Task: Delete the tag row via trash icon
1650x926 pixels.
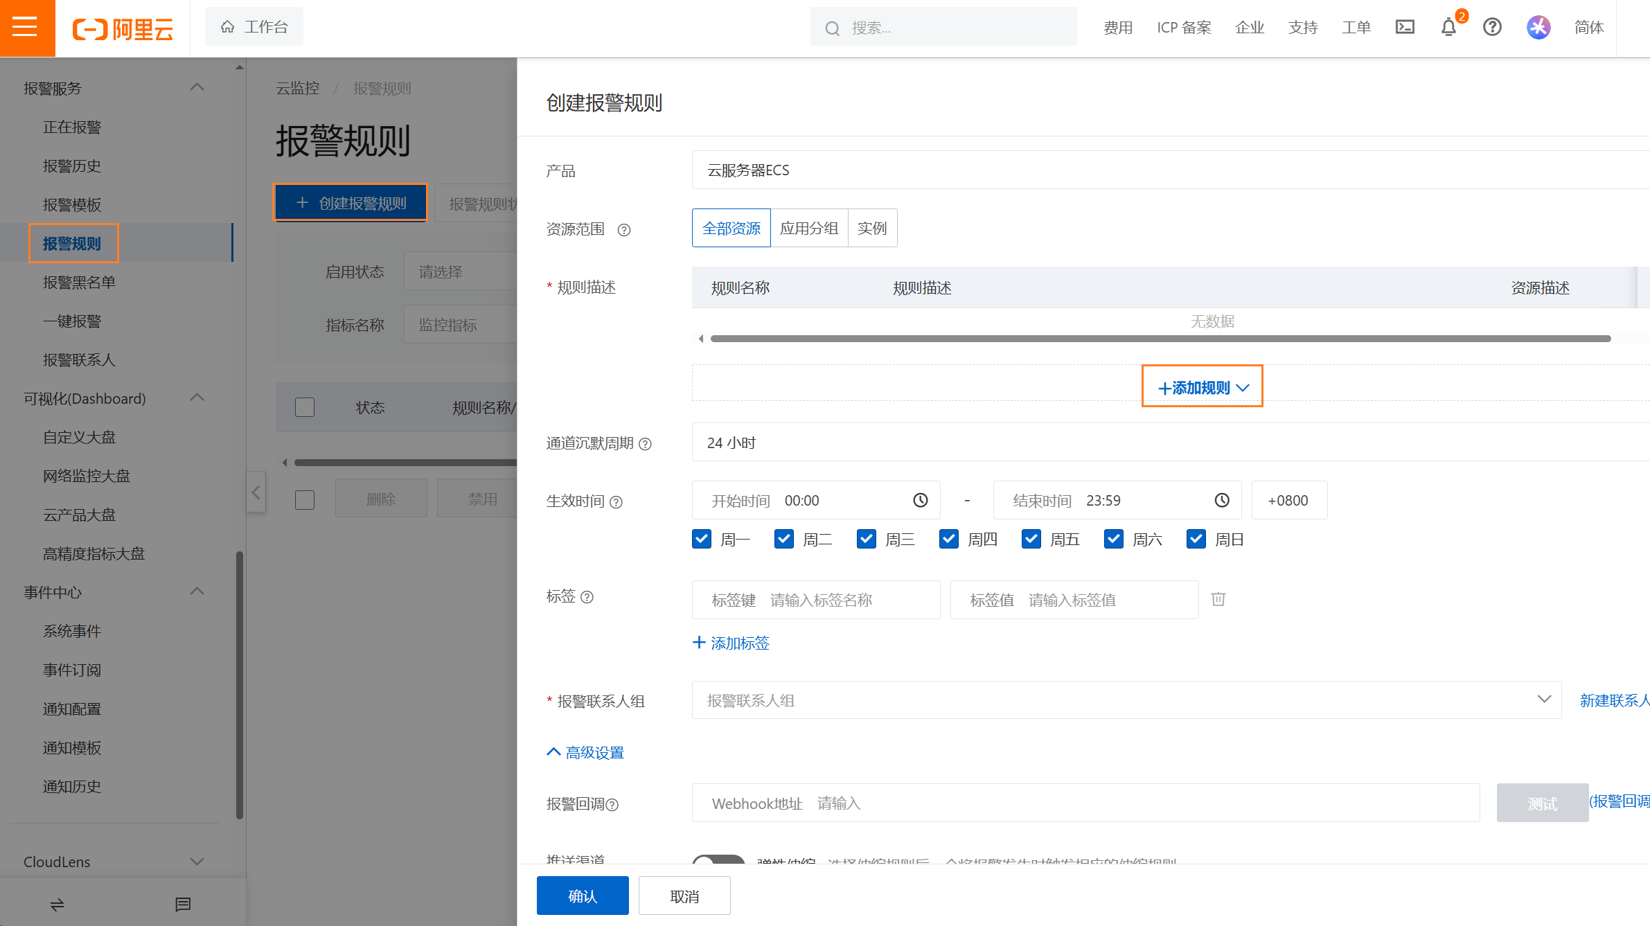Action: (x=1218, y=598)
